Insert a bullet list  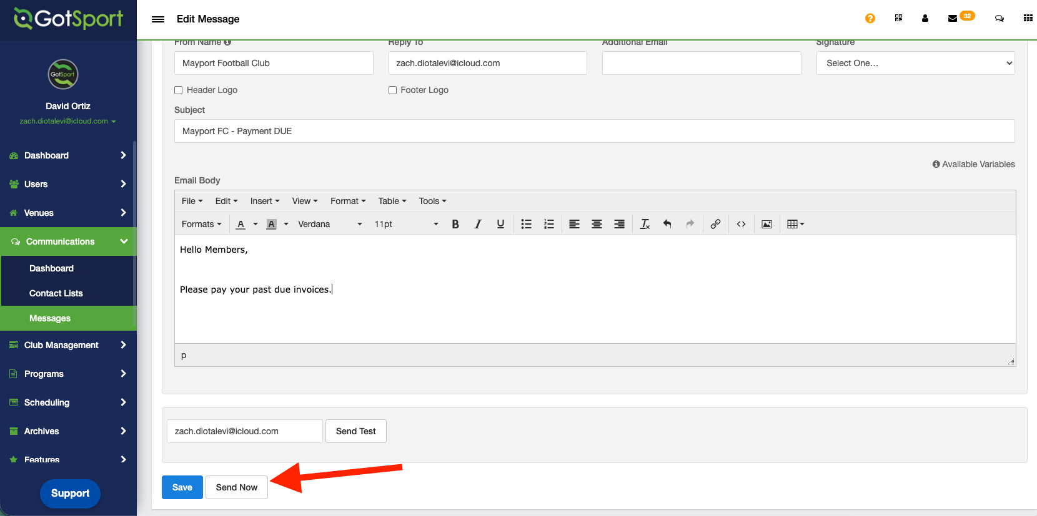coord(526,224)
